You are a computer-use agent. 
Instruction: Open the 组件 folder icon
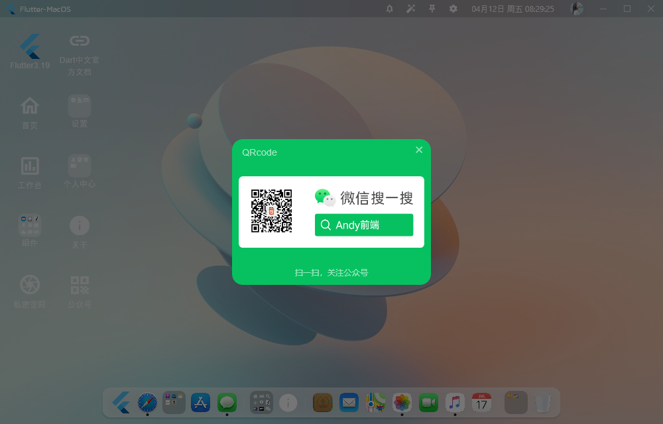30,225
